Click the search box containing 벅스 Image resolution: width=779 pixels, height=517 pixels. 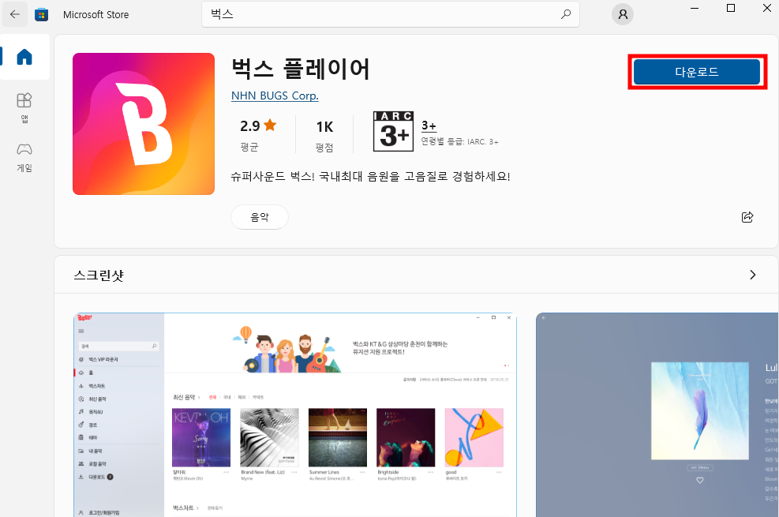click(x=391, y=14)
